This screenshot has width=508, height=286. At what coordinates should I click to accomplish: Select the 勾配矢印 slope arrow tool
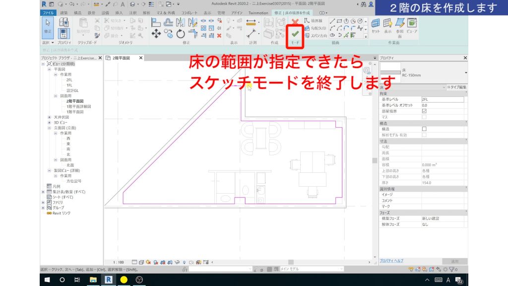[x=314, y=28]
